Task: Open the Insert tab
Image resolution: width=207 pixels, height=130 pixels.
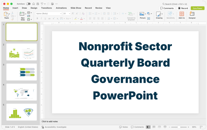Action: (x=15, y=8)
